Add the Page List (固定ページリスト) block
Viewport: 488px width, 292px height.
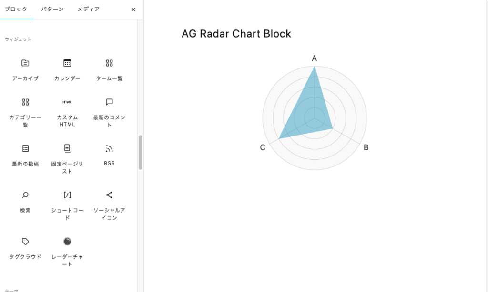67,158
